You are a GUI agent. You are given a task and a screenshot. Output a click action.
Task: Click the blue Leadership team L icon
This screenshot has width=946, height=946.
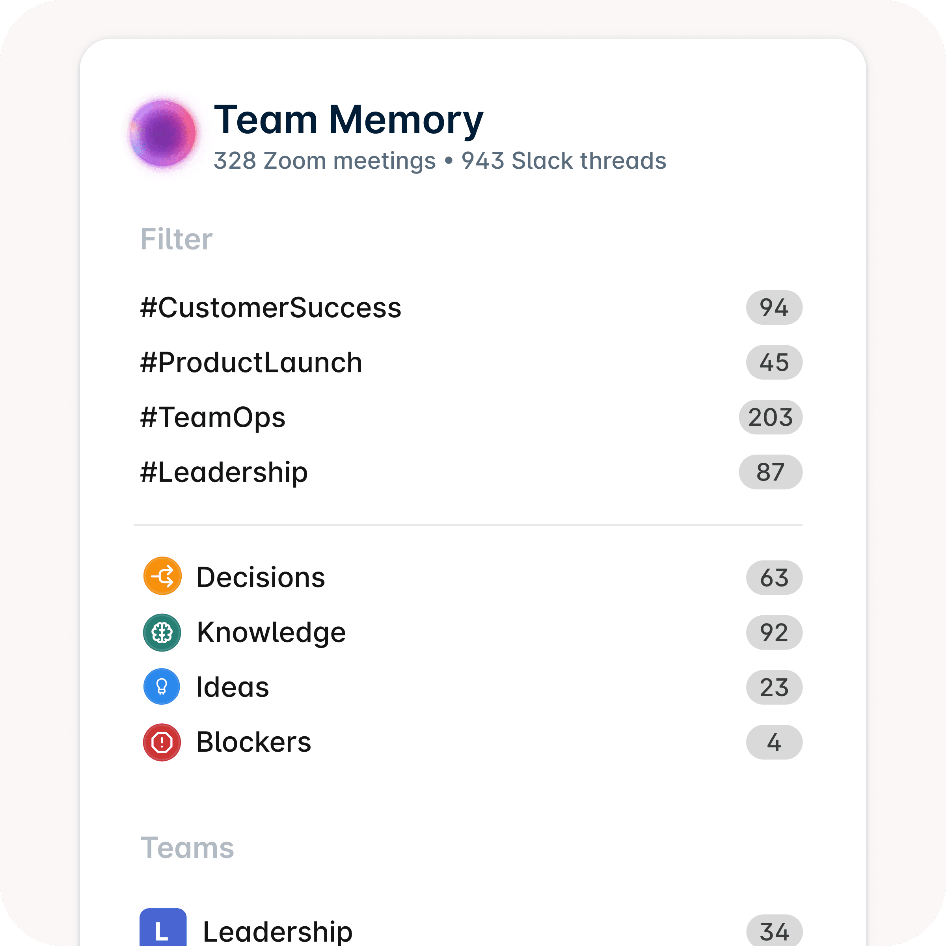coord(163,928)
